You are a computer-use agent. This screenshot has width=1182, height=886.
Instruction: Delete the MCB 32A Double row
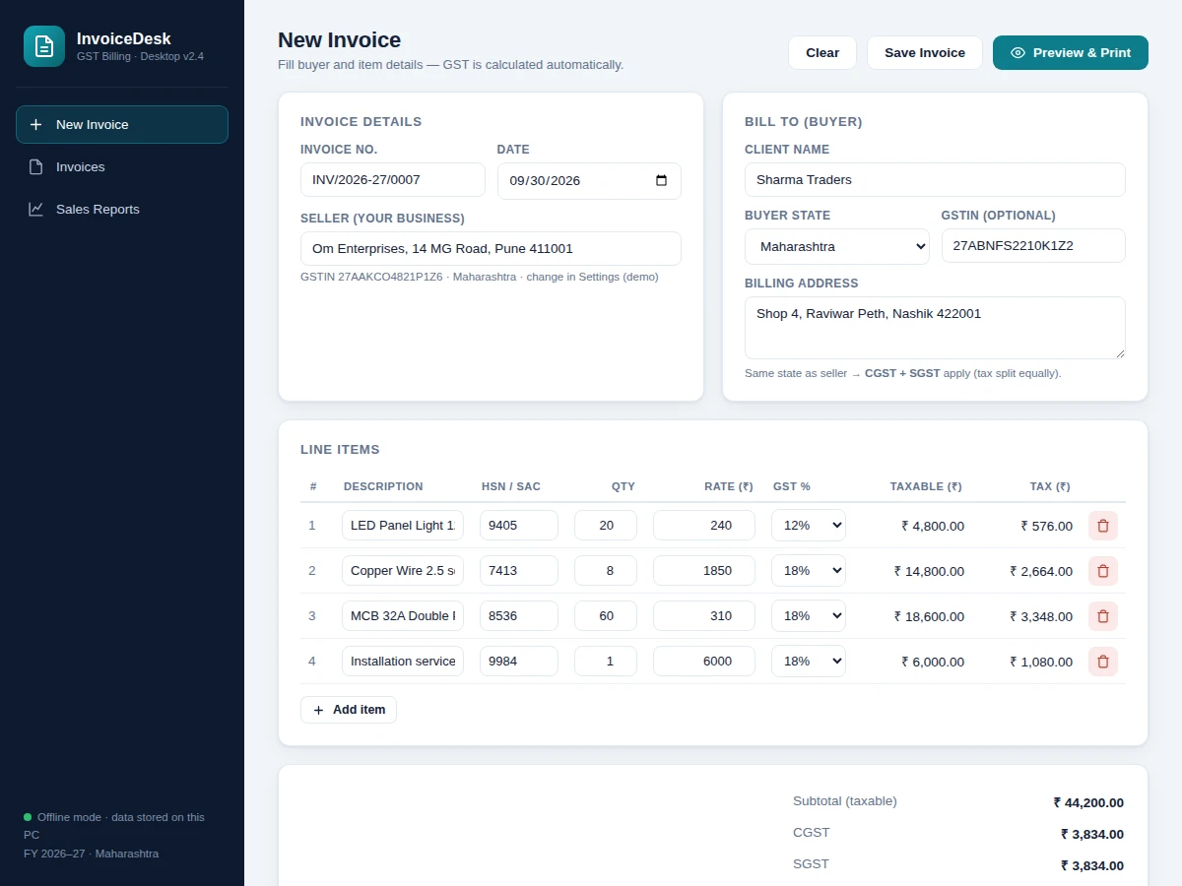(1103, 616)
